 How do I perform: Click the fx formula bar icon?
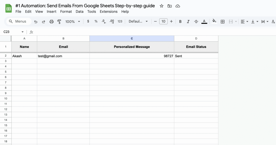click(x=31, y=32)
